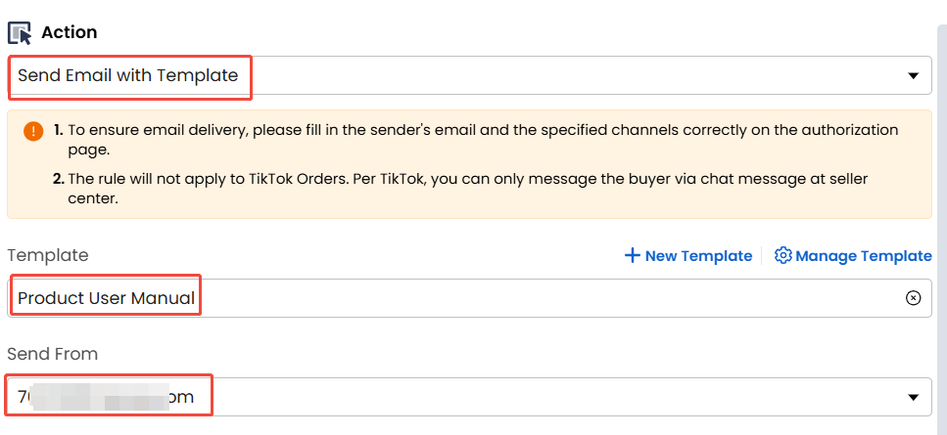
Task: Click the Template field label
Action: click(x=48, y=255)
